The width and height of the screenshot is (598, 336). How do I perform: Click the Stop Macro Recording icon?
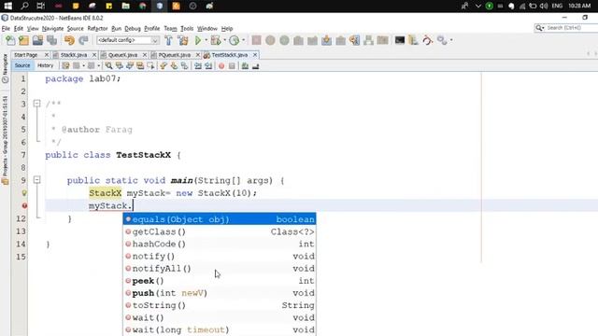click(x=232, y=66)
